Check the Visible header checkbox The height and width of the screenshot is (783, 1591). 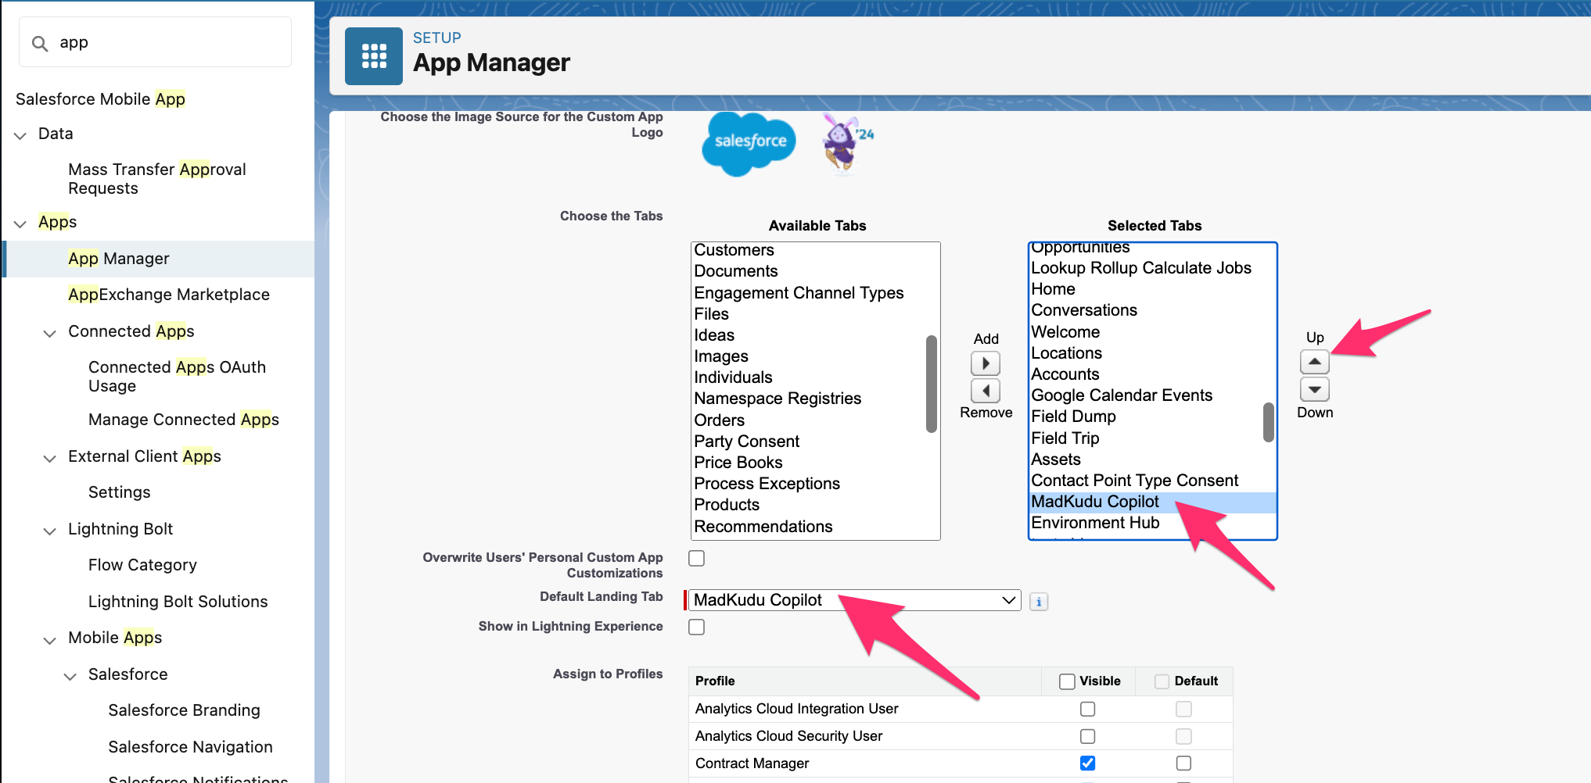1067,681
